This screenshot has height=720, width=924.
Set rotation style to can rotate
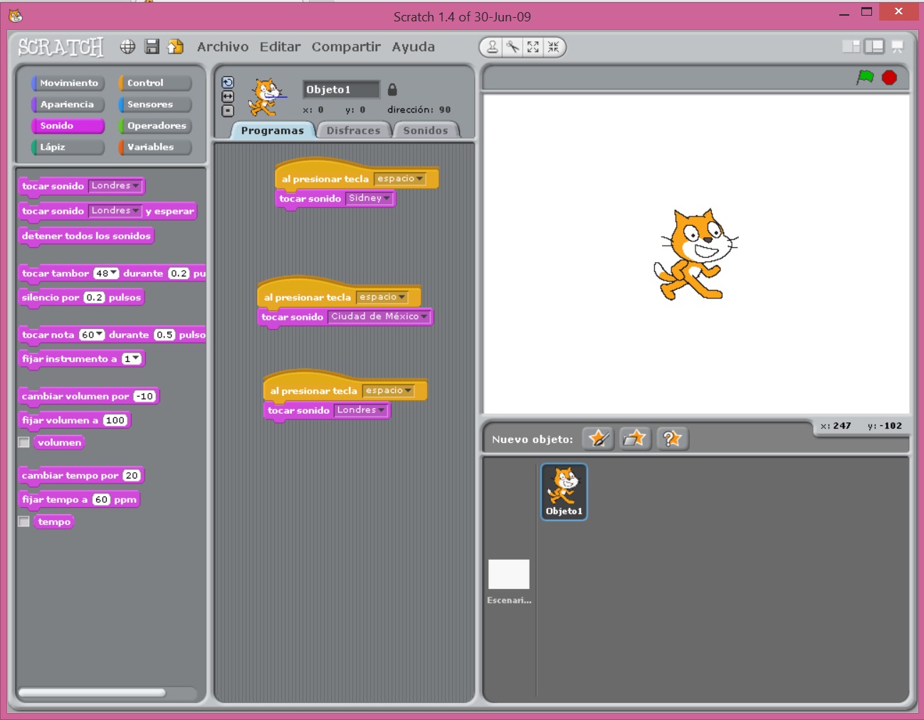pyautogui.click(x=228, y=83)
